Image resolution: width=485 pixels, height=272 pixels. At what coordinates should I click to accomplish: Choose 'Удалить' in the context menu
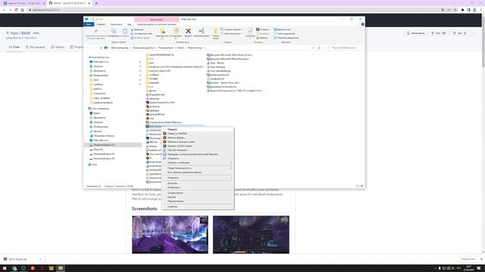point(198,196)
